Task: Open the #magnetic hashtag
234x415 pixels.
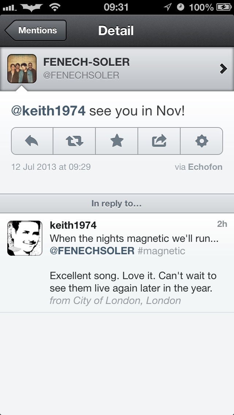Action: pyautogui.click(x=162, y=251)
